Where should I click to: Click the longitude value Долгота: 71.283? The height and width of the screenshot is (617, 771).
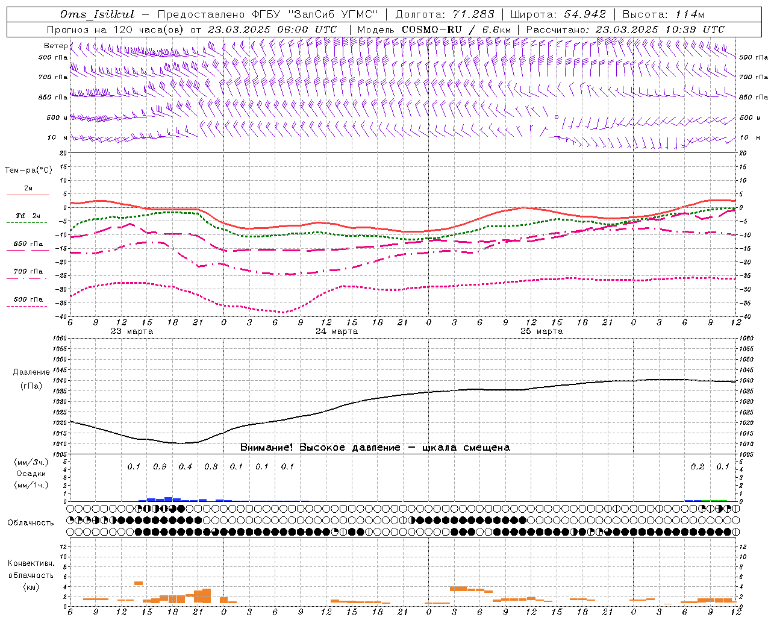445,14
